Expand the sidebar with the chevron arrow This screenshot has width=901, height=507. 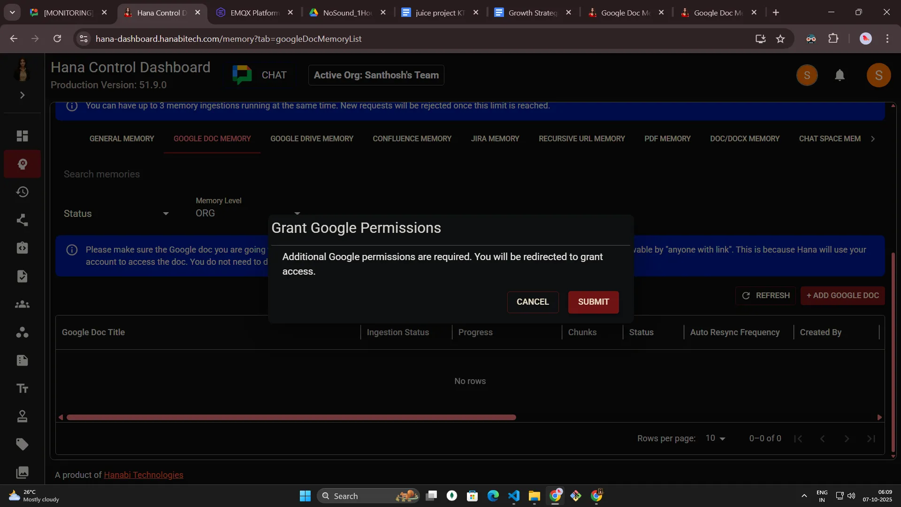pos(22,95)
